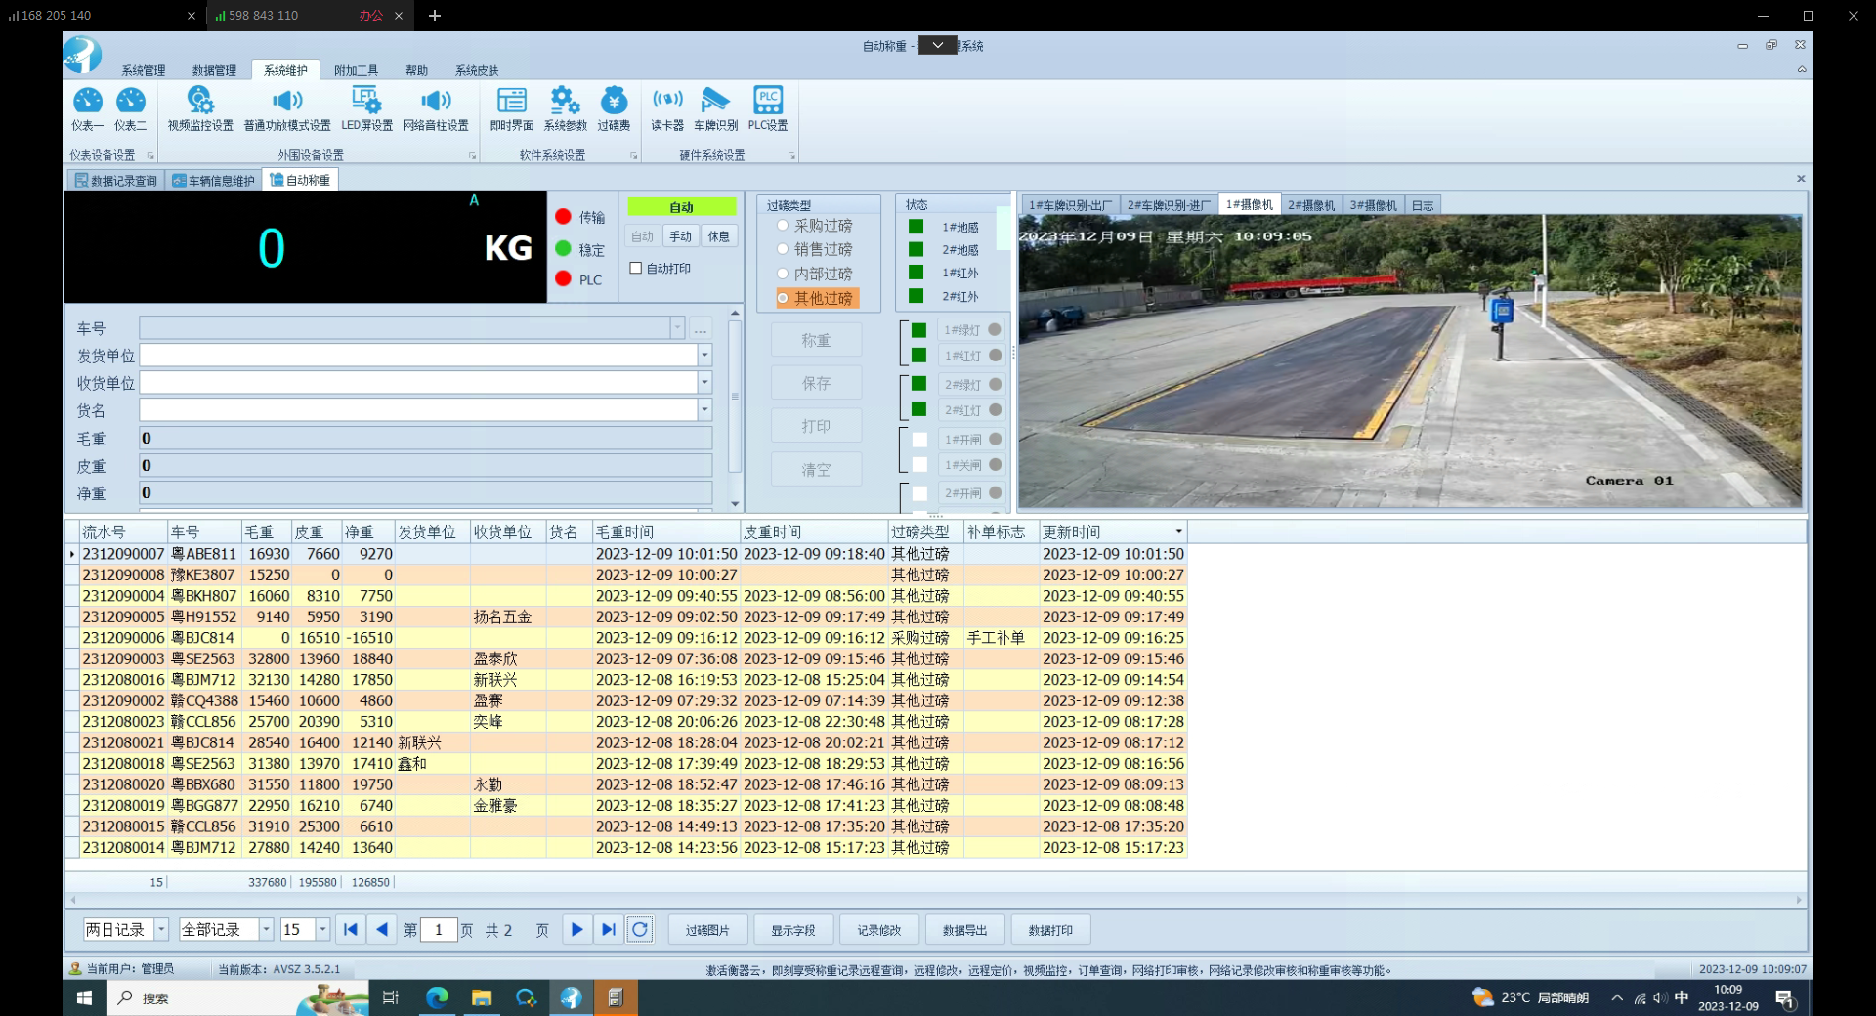Toggle the 2#绿灯 light control
The width and height of the screenshot is (1876, 1016).
(971, 385)
